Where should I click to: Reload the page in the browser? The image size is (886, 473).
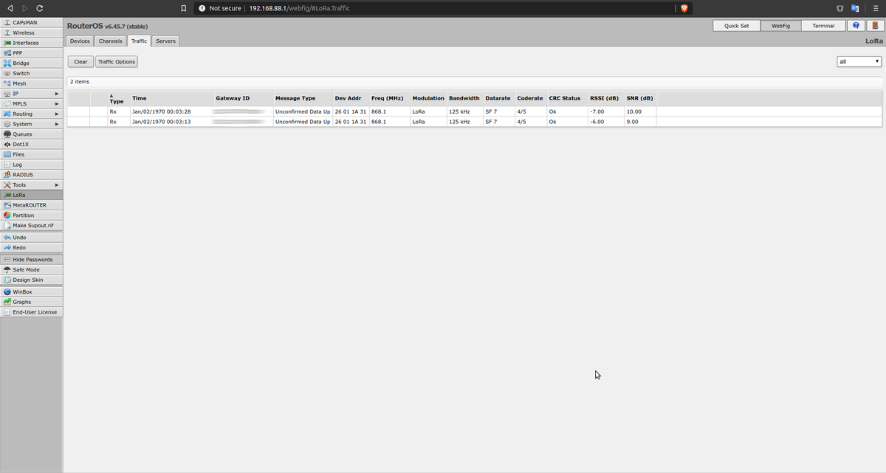coord(39,7)
